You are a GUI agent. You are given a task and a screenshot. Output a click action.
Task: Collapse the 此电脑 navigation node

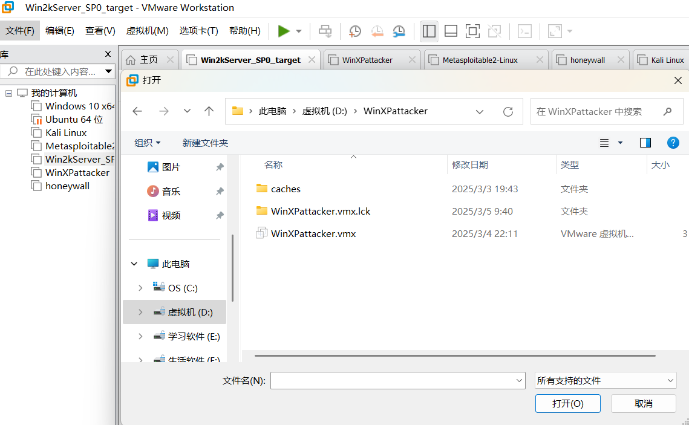click(x=134, y=264)
